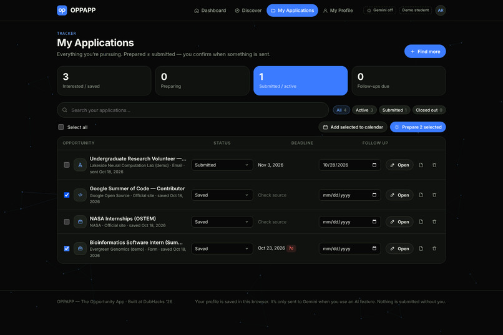503x335 pixels.
Task: Click the document icon for Google Summer of Code
Action: point(421,195)
